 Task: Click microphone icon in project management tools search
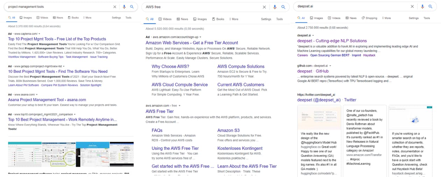pyautogui.click(x=124, y=7)
